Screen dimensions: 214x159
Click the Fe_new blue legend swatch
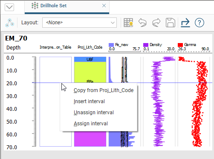[x=111, y=45]
